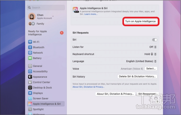This screenshot has width=181, height=115.
Task: Select the Appearance icon
Action: [30, 77]
